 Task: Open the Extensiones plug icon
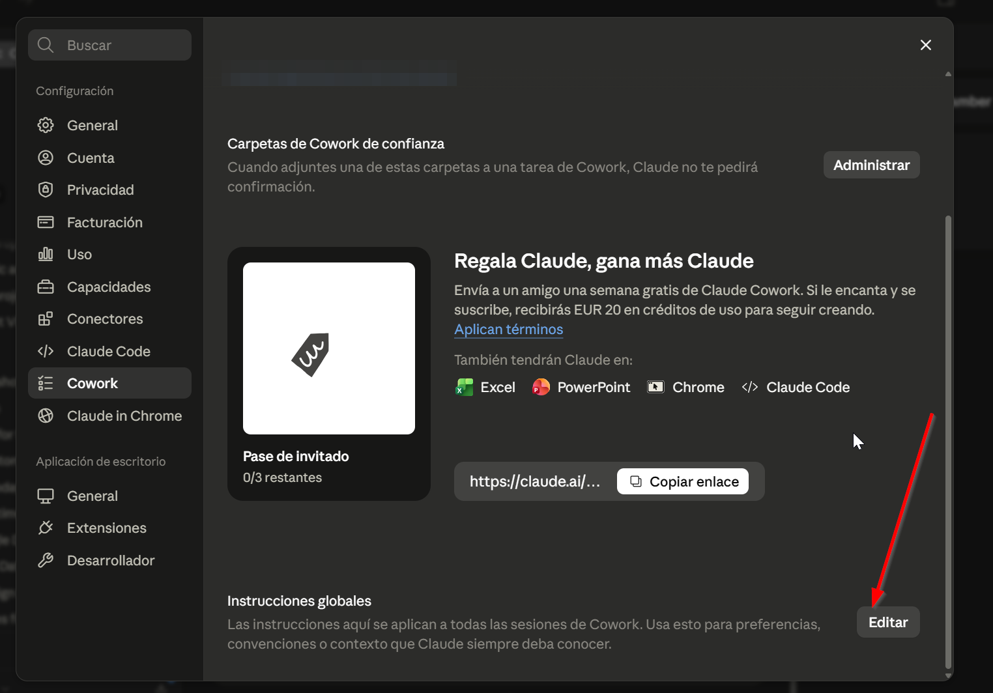tap(46, 528)
